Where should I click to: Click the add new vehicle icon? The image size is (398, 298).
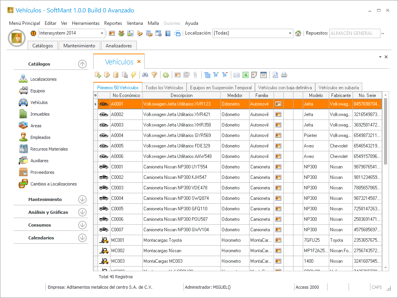98,75
